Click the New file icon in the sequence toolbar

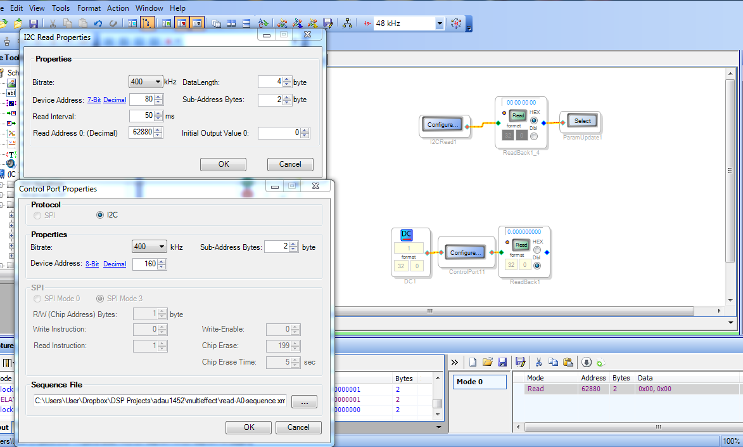[x=473, y=363]
